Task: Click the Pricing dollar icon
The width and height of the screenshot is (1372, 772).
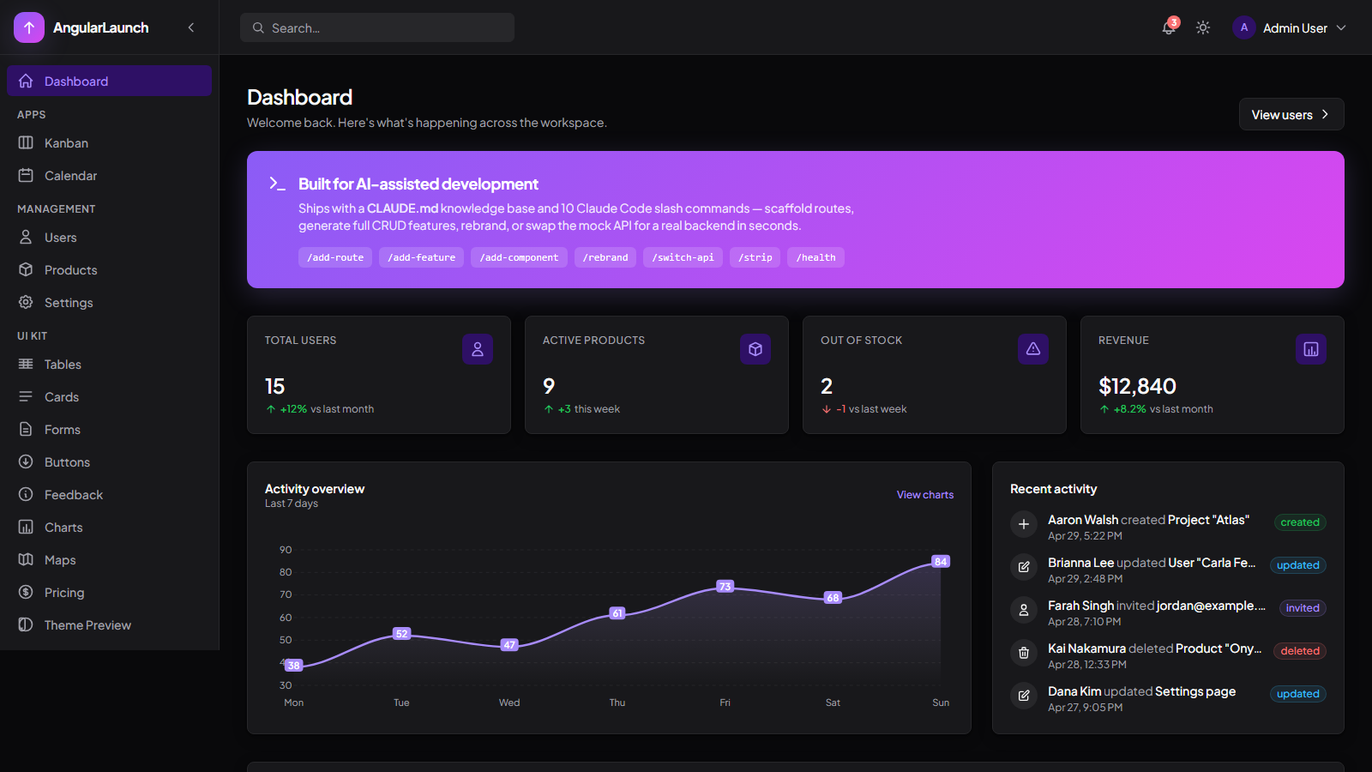Action: [26, 592]
